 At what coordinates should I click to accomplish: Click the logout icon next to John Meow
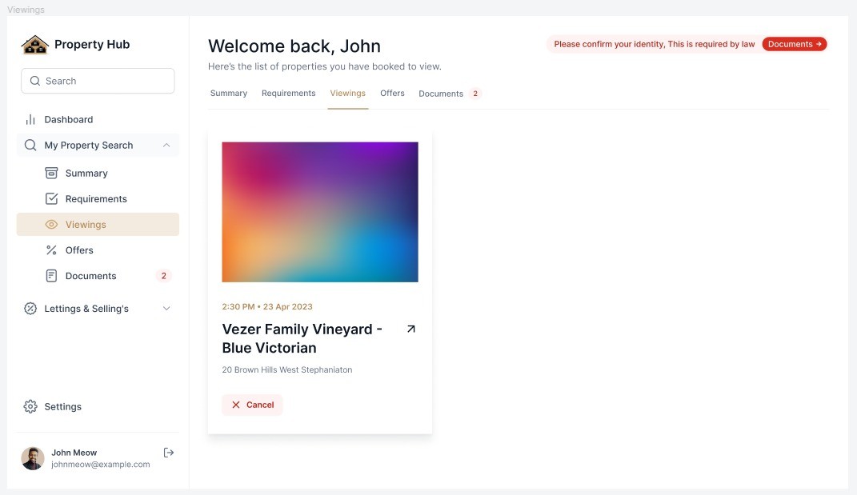168,453
